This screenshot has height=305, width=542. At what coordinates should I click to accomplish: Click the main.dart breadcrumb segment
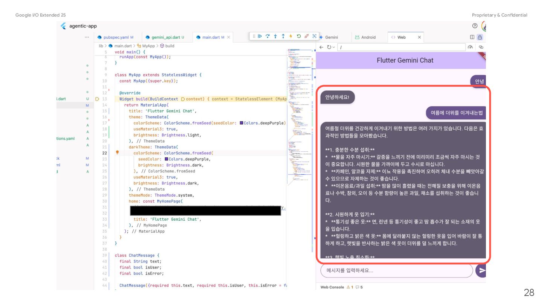tap(120, 46)
